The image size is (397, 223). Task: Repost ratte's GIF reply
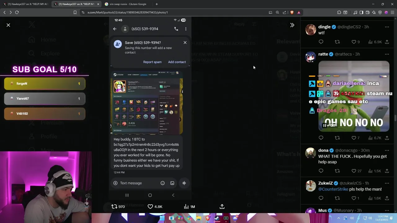(x=337, y=138)
